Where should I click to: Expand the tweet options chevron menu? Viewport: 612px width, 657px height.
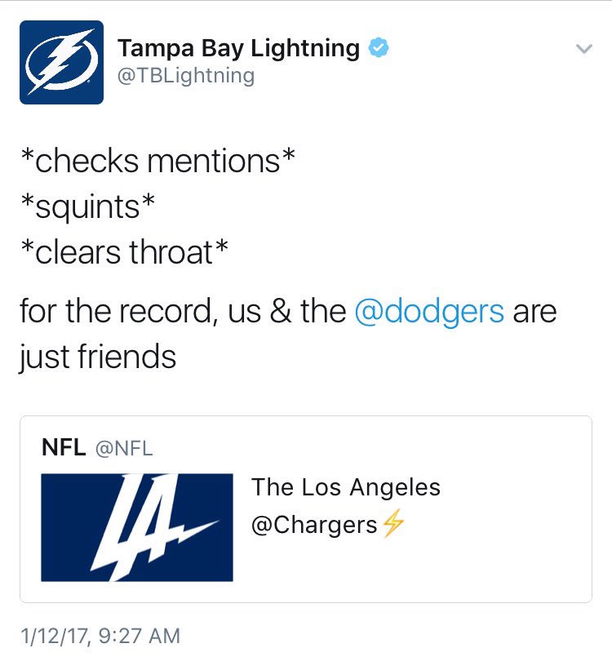[584, 49]
